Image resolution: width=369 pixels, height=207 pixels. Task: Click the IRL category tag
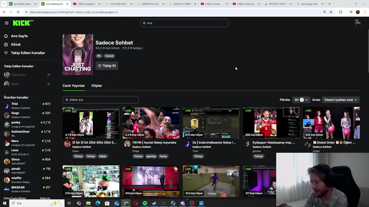coord(99,56)
